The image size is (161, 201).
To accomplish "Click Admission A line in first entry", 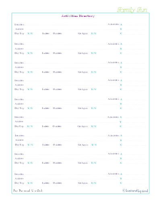I will pos(134,25).
